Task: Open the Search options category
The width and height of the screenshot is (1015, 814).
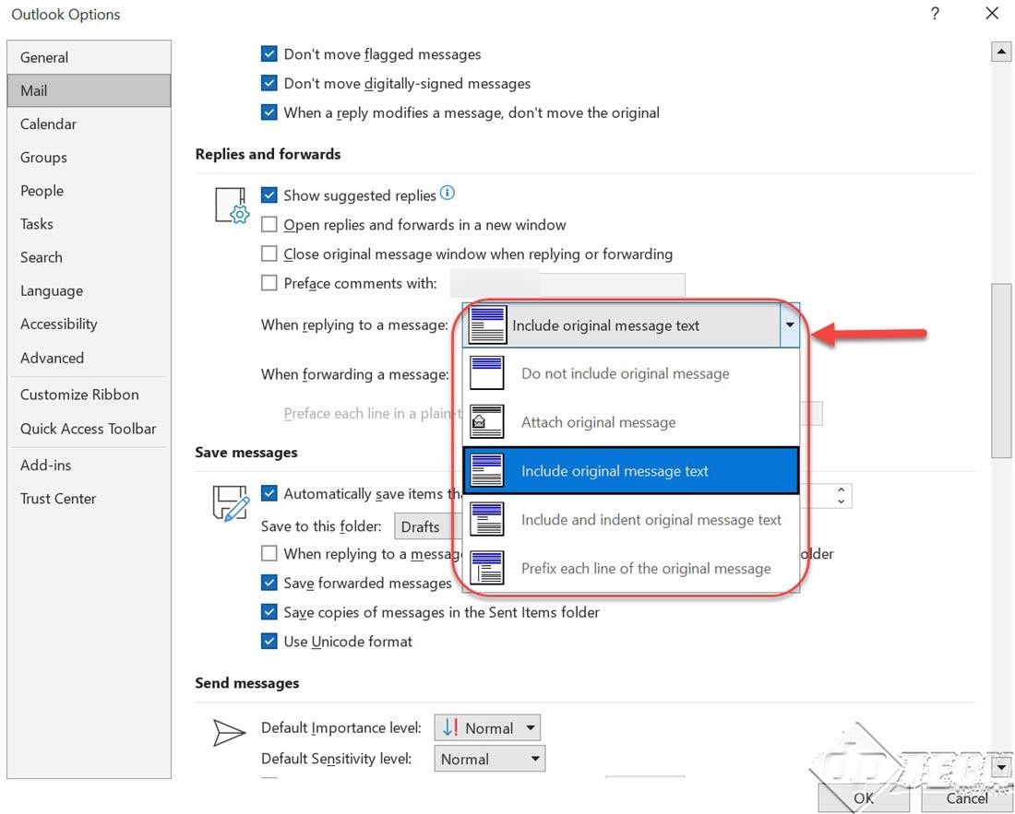Action: pos(90,257)
